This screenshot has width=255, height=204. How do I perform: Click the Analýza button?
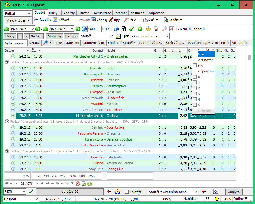click(234, 192)
